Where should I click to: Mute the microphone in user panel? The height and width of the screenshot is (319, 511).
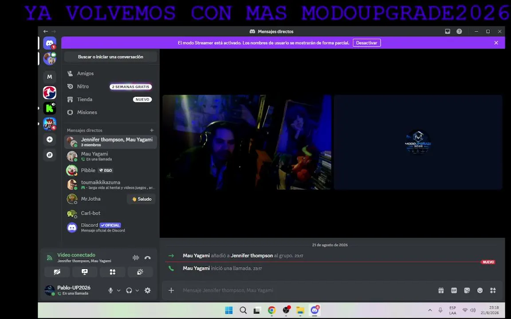click(111, 290)
